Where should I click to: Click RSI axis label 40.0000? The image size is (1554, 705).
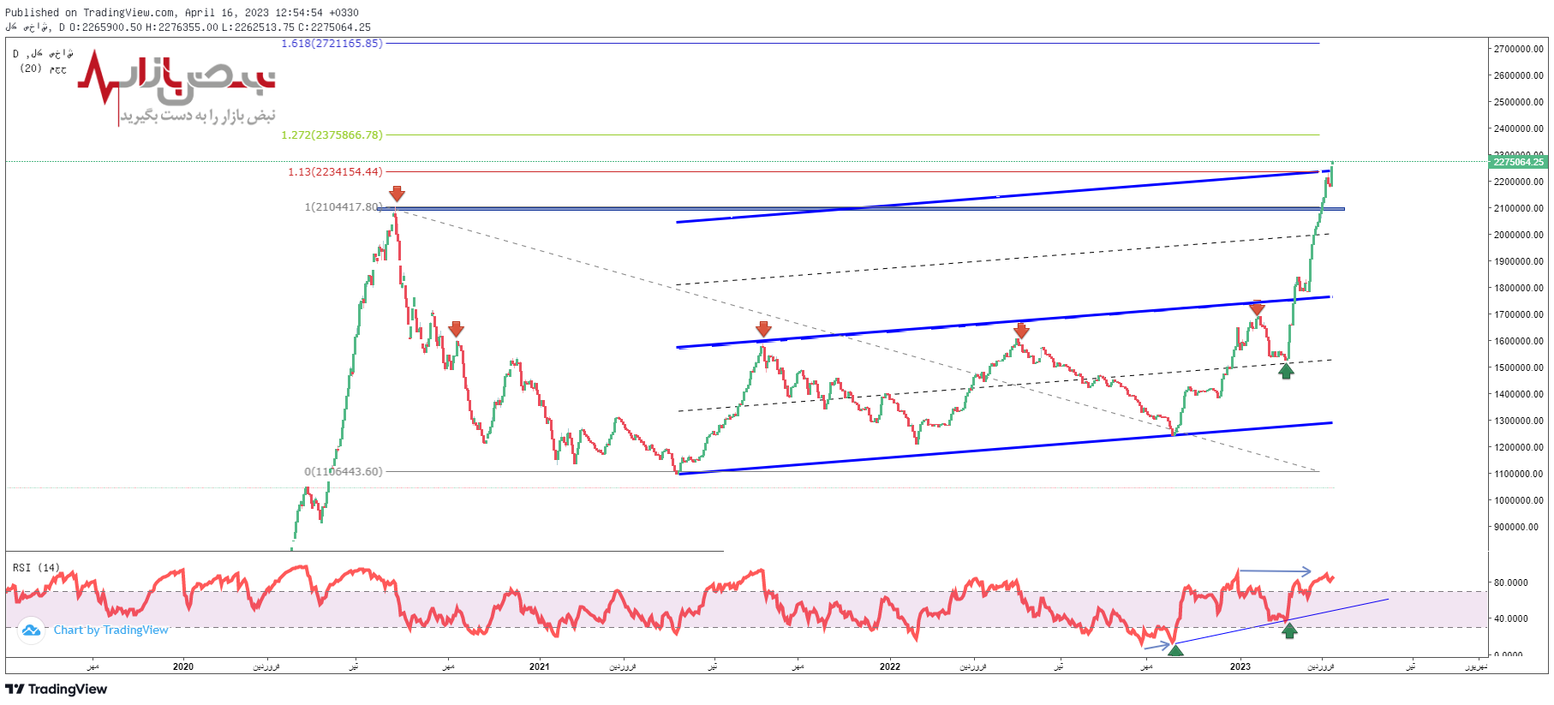1511,618
